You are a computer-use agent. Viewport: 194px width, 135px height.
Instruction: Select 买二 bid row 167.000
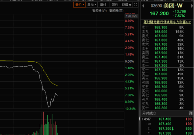(167, 74)
